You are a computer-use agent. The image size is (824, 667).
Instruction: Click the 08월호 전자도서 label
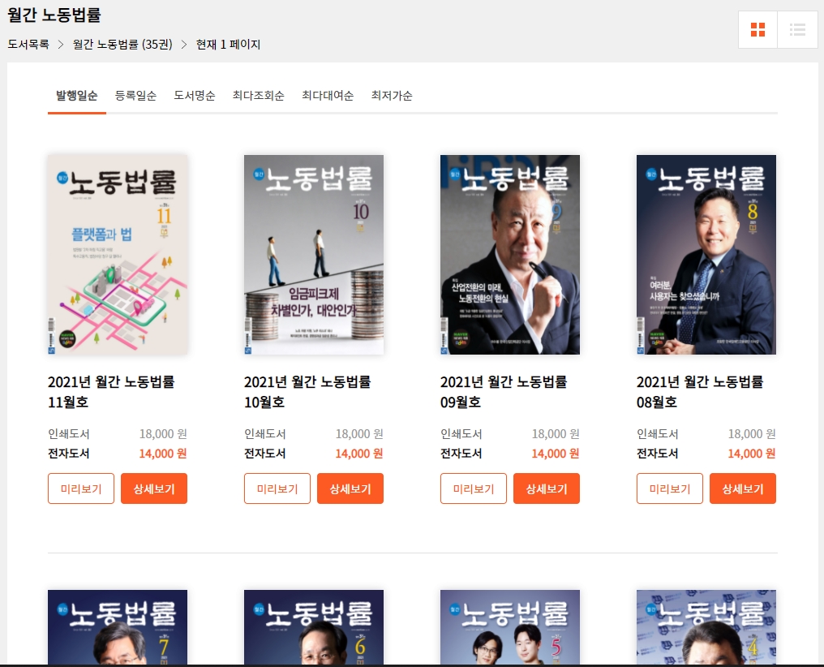coord(658,454)
